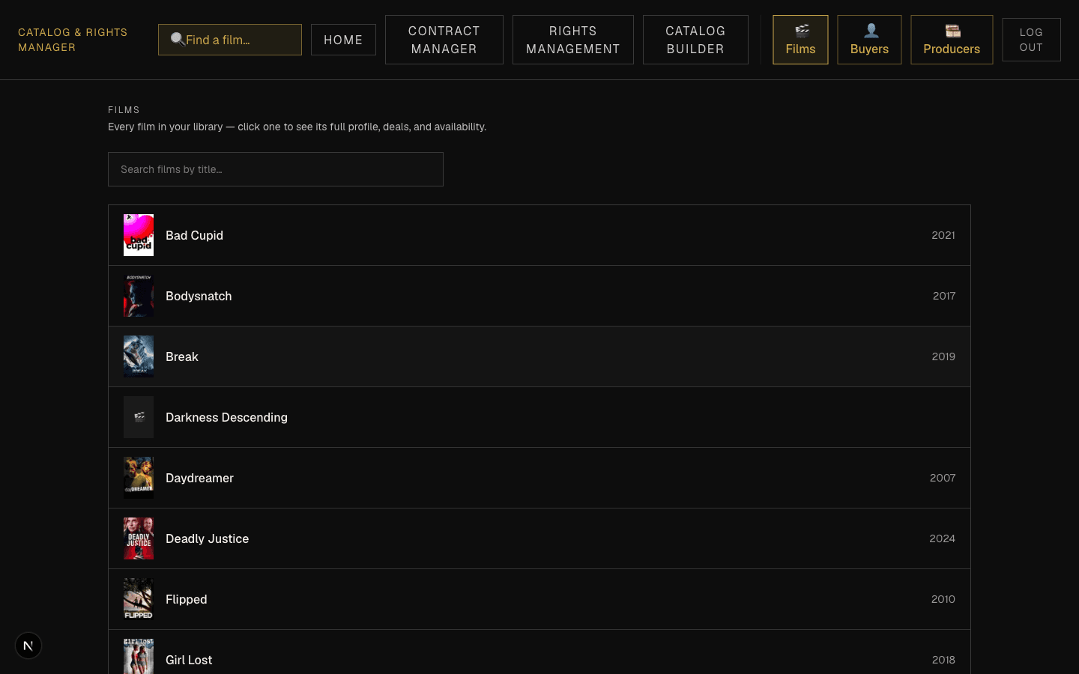The height and width of the screenshot is (674, 1079).
Task: Click the Producers icon in navbar
Action: pyautogui.click(x=952, y=31)
